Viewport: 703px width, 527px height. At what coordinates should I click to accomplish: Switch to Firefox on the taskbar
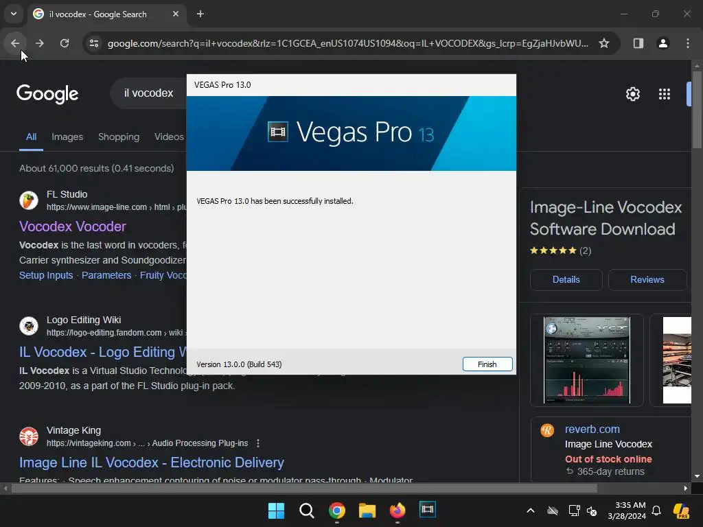[x=397, y=511]
